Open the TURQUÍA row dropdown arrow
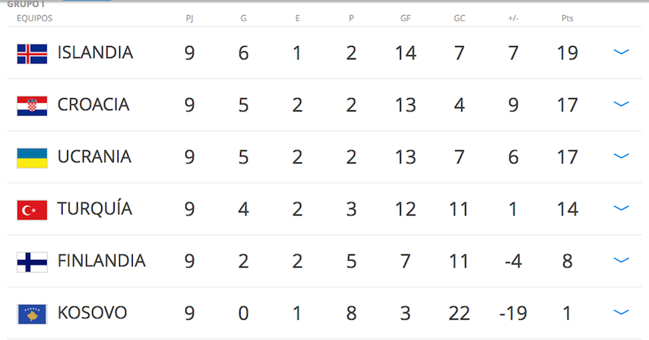This screenshot has width=649, height=340. coord(621,209)
